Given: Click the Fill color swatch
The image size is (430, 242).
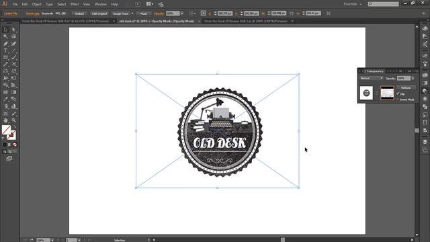Looking at the screenshot, I should click(x=6, y=130).
